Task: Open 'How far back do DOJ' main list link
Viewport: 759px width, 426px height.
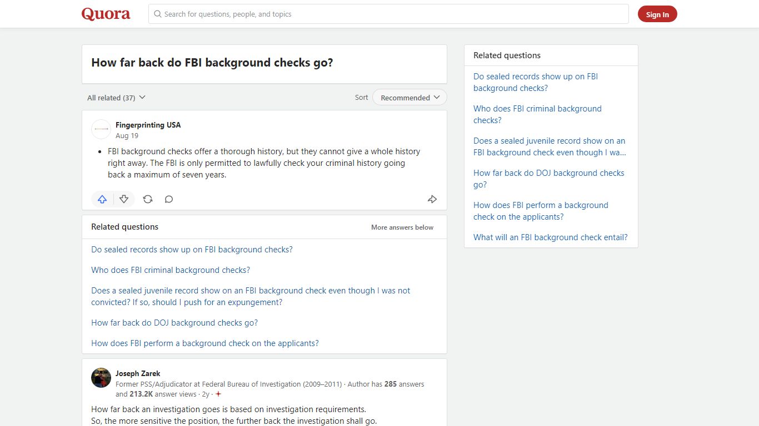Action: (174, 323)
